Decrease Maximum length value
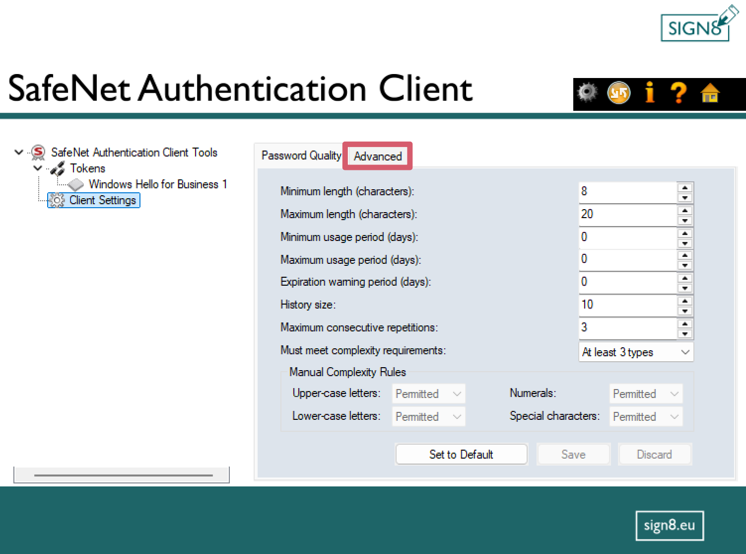This screenshot has width=746, height=554. 685,221
